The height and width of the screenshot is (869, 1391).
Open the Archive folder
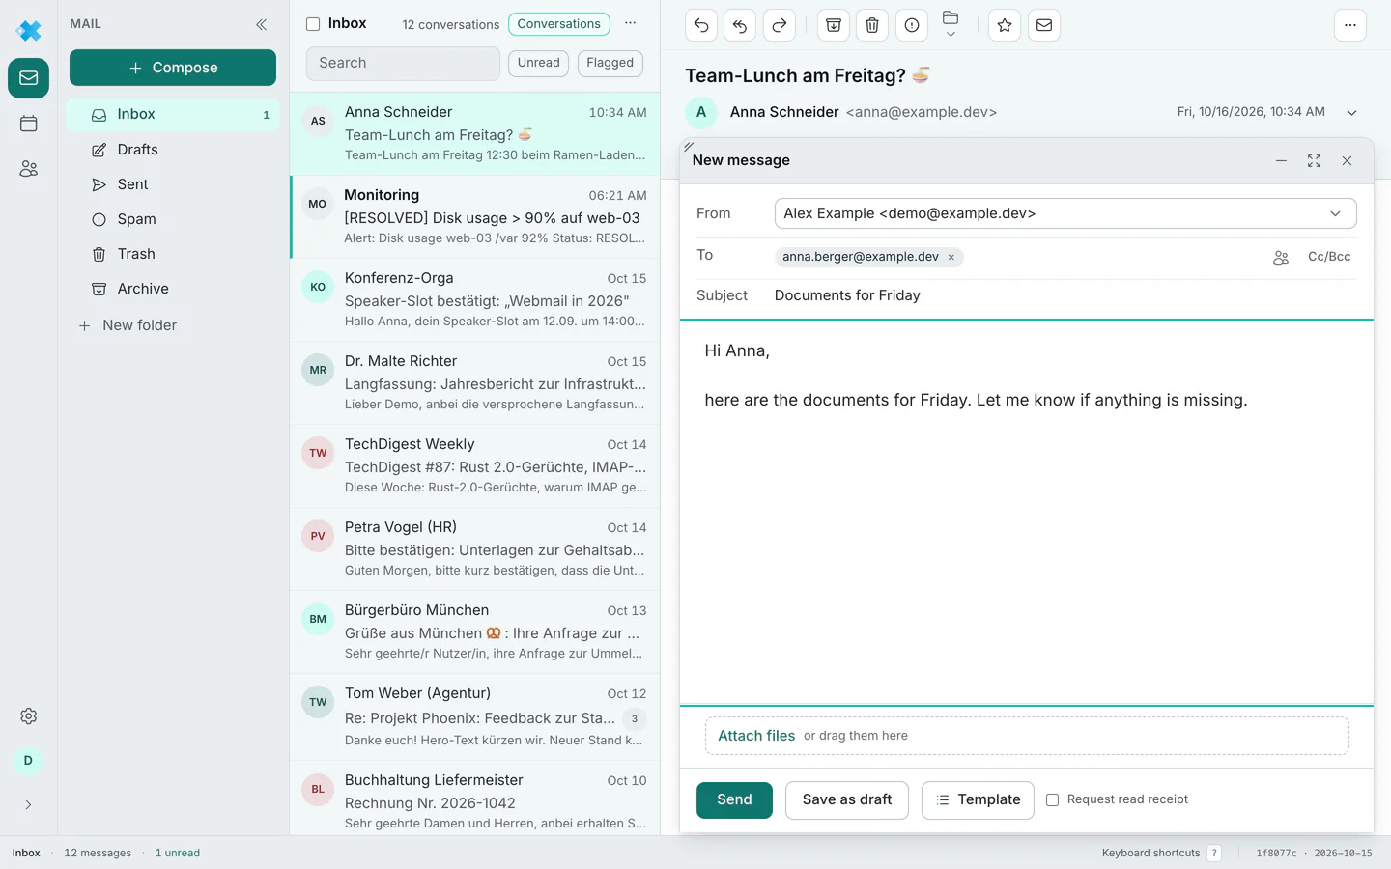coord(173,289)
